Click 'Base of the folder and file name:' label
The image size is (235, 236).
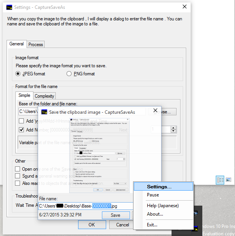pyautogui.click(x=48, y=104)
